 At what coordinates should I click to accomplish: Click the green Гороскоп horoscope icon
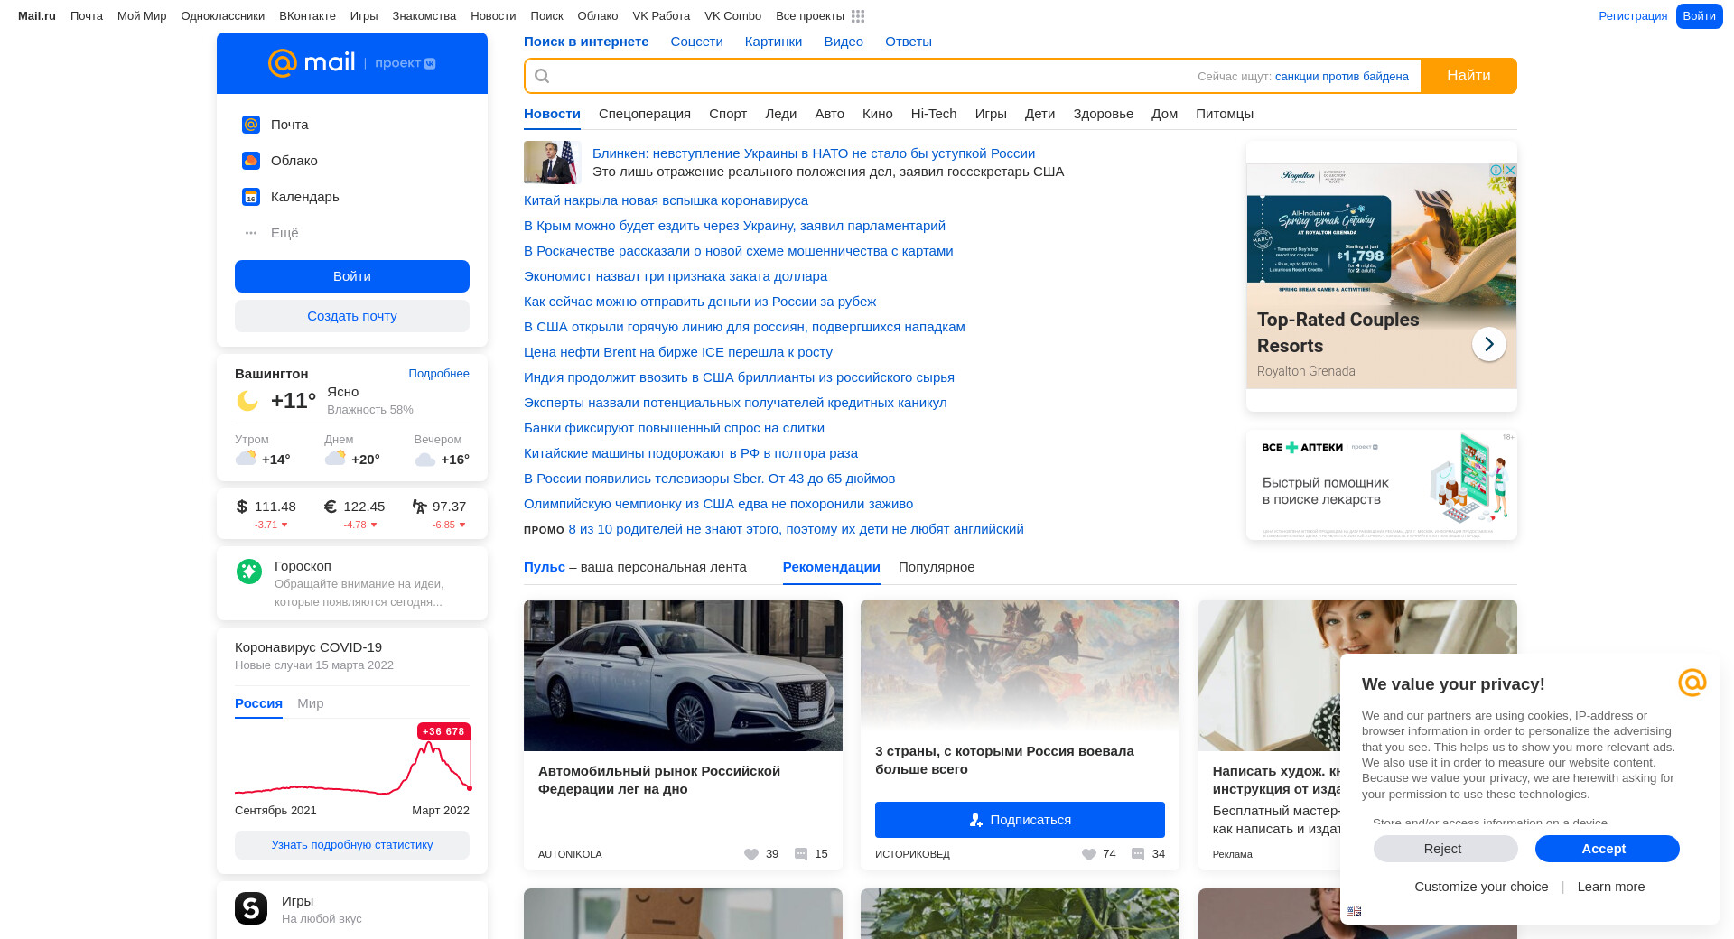point(249,572)
